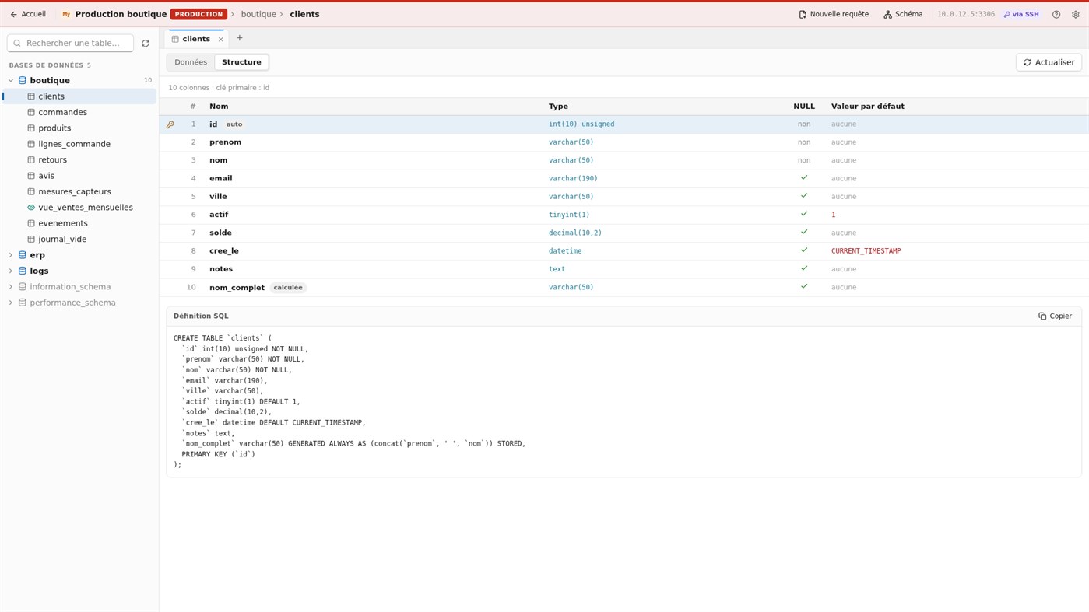
Task: Go back to Accueil
Action: tap(28, 15)
